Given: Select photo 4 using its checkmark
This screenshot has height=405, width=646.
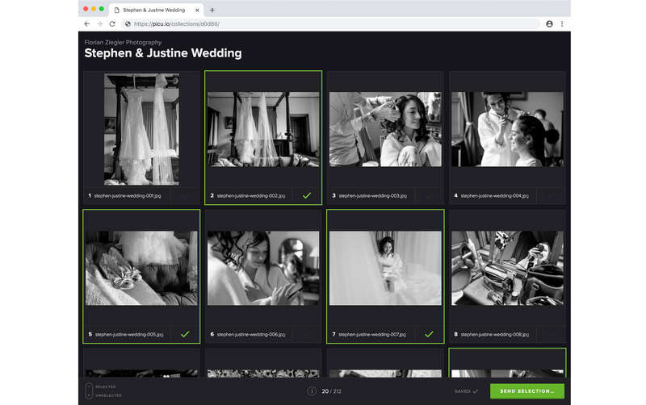Looking at the screenshot, I should click(x=551, y=196).
